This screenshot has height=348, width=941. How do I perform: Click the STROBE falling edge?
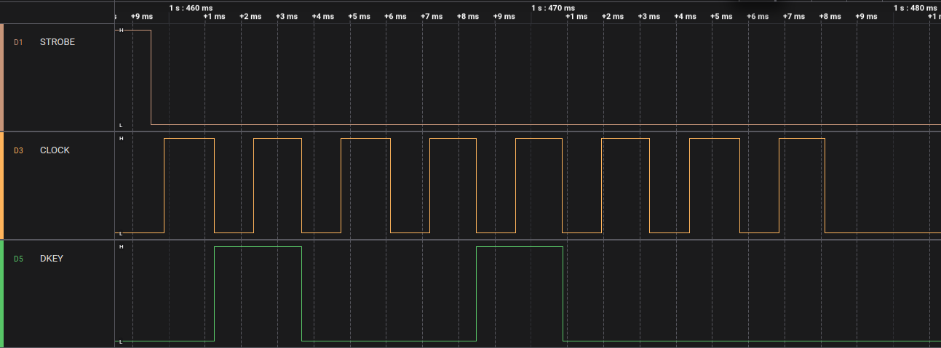click(151, 77)
